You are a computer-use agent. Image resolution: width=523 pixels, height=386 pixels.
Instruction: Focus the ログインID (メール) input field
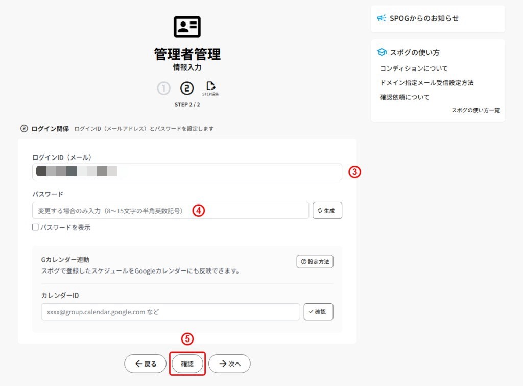187,172
